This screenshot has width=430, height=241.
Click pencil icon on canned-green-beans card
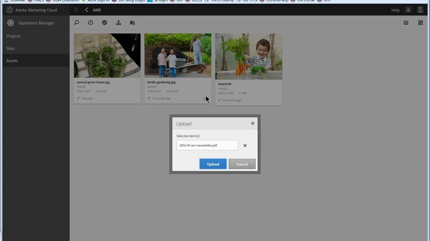[78, 98]
